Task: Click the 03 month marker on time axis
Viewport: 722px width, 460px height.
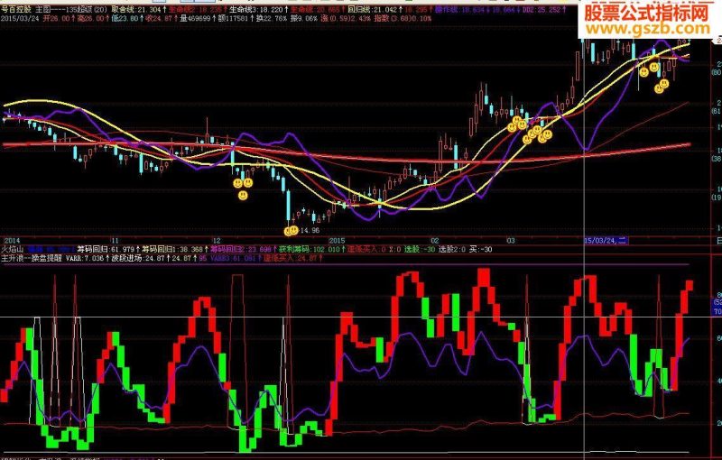Action: point(510,241)
